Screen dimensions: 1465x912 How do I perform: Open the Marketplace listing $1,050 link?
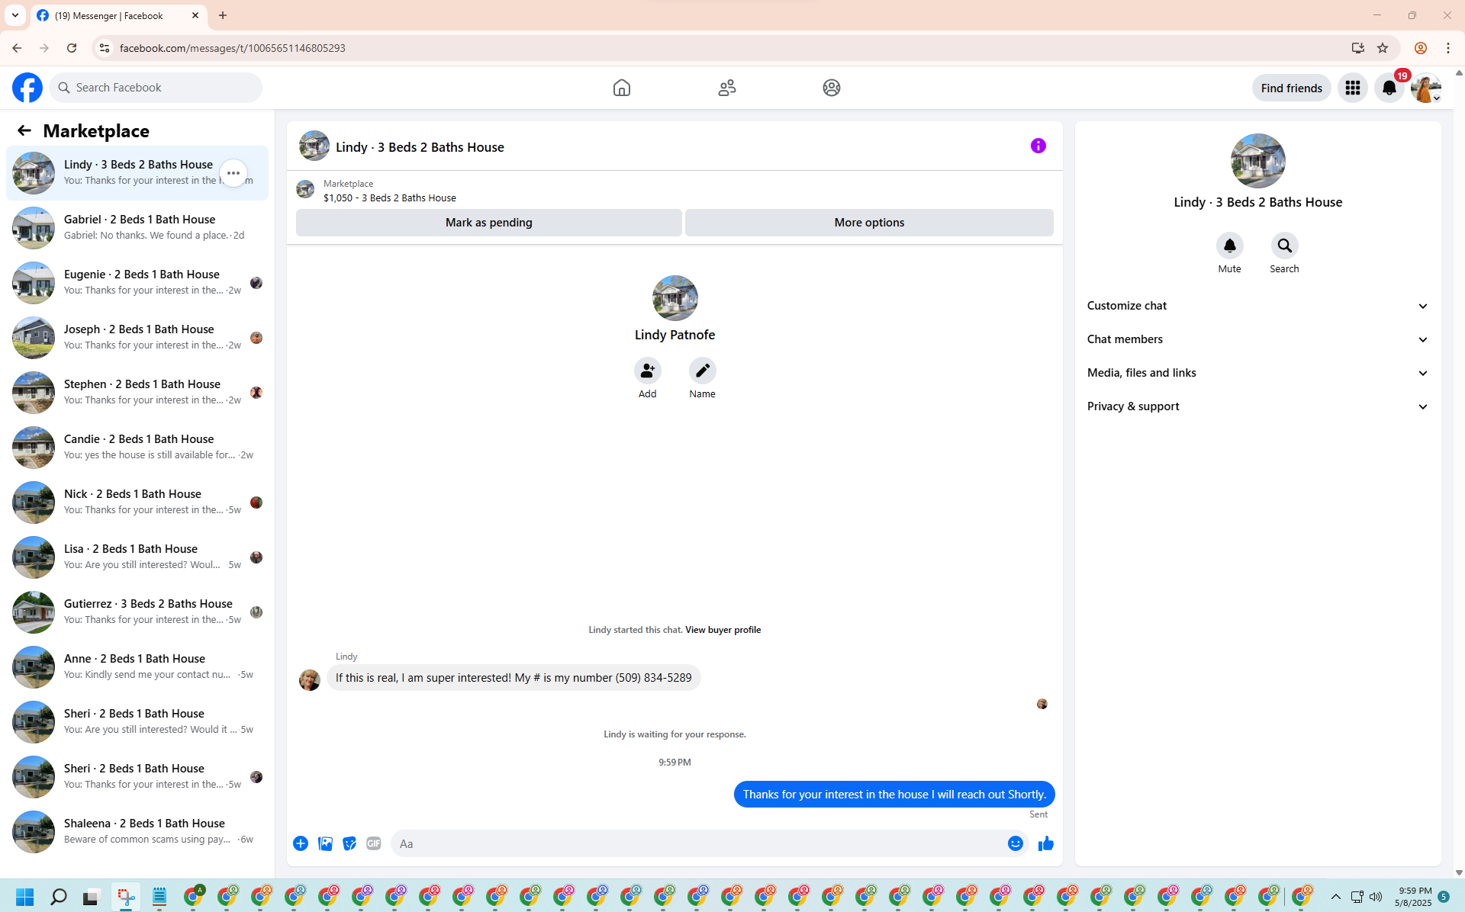pos(390,197)
